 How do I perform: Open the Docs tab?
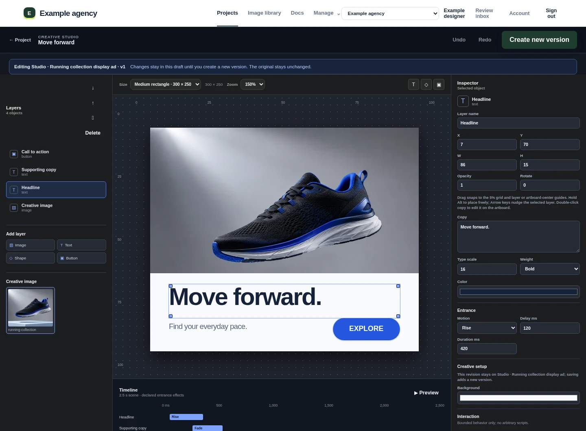point(297,13)
